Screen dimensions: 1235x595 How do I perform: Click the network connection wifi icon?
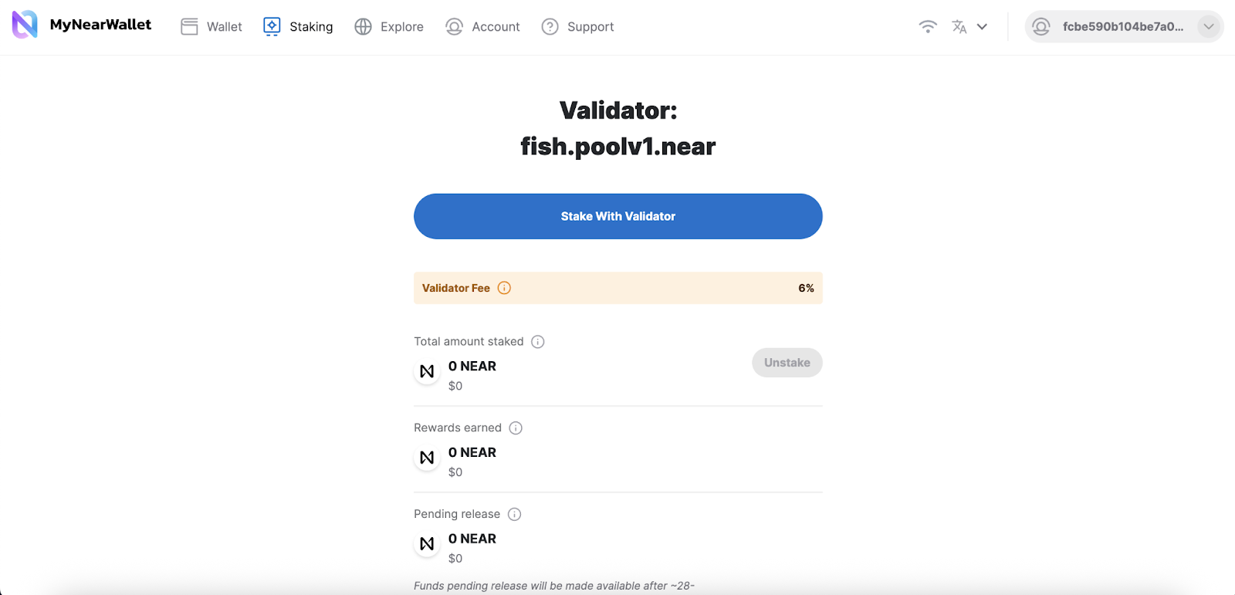pyautogui.click(x=928, y=27)
